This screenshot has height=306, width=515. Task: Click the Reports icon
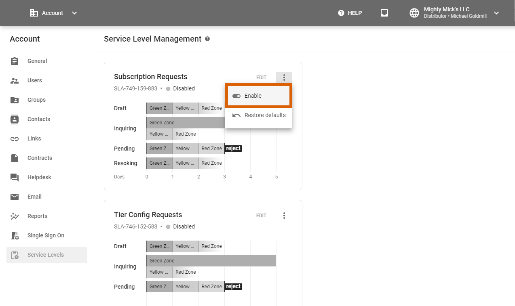pyautogui.click(x=15, y=216)
